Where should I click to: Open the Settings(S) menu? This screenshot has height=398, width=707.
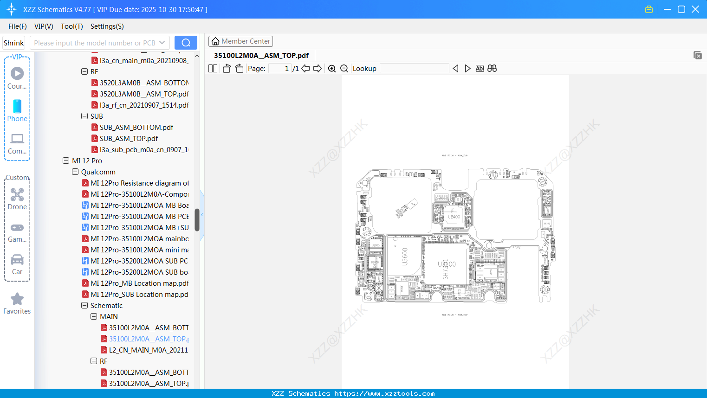click(x=107, y=26)
